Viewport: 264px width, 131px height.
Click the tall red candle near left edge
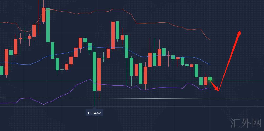click(6, 62)
